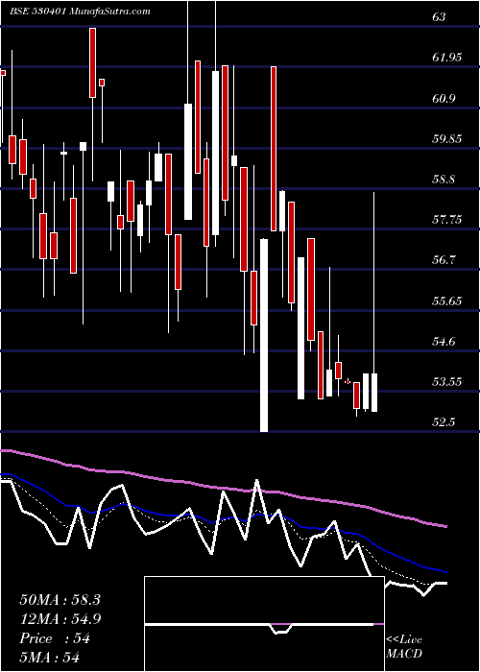480x672 pixels.
Task: Select the 5MA : 54 readout
Action: (49, 657)
